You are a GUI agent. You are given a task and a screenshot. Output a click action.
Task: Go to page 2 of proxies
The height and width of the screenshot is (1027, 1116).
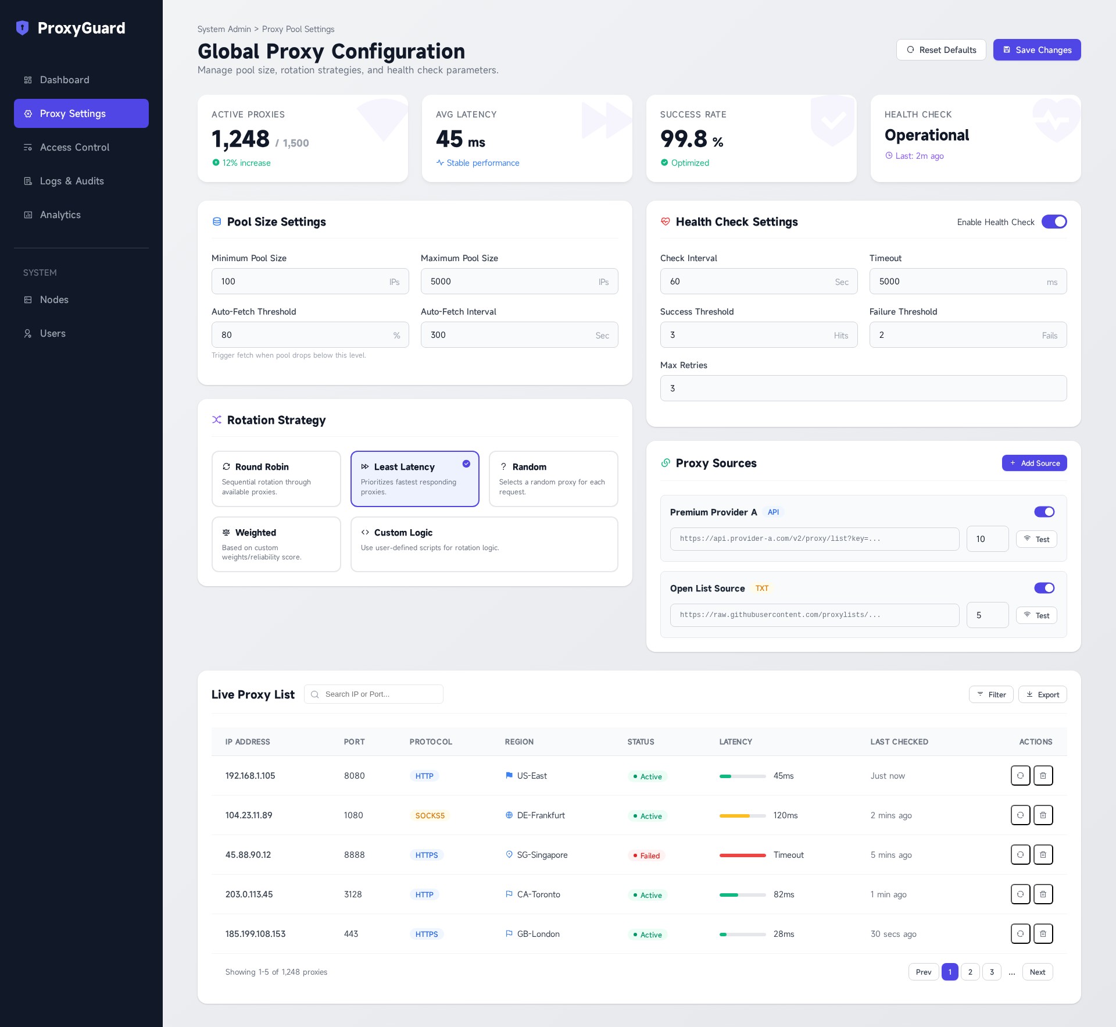pyautogui.click(x=970, y=972)
